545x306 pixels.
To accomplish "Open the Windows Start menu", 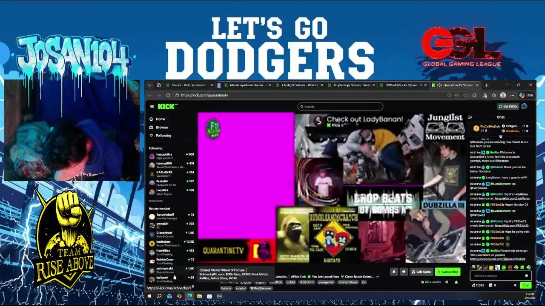I will 149,296.
